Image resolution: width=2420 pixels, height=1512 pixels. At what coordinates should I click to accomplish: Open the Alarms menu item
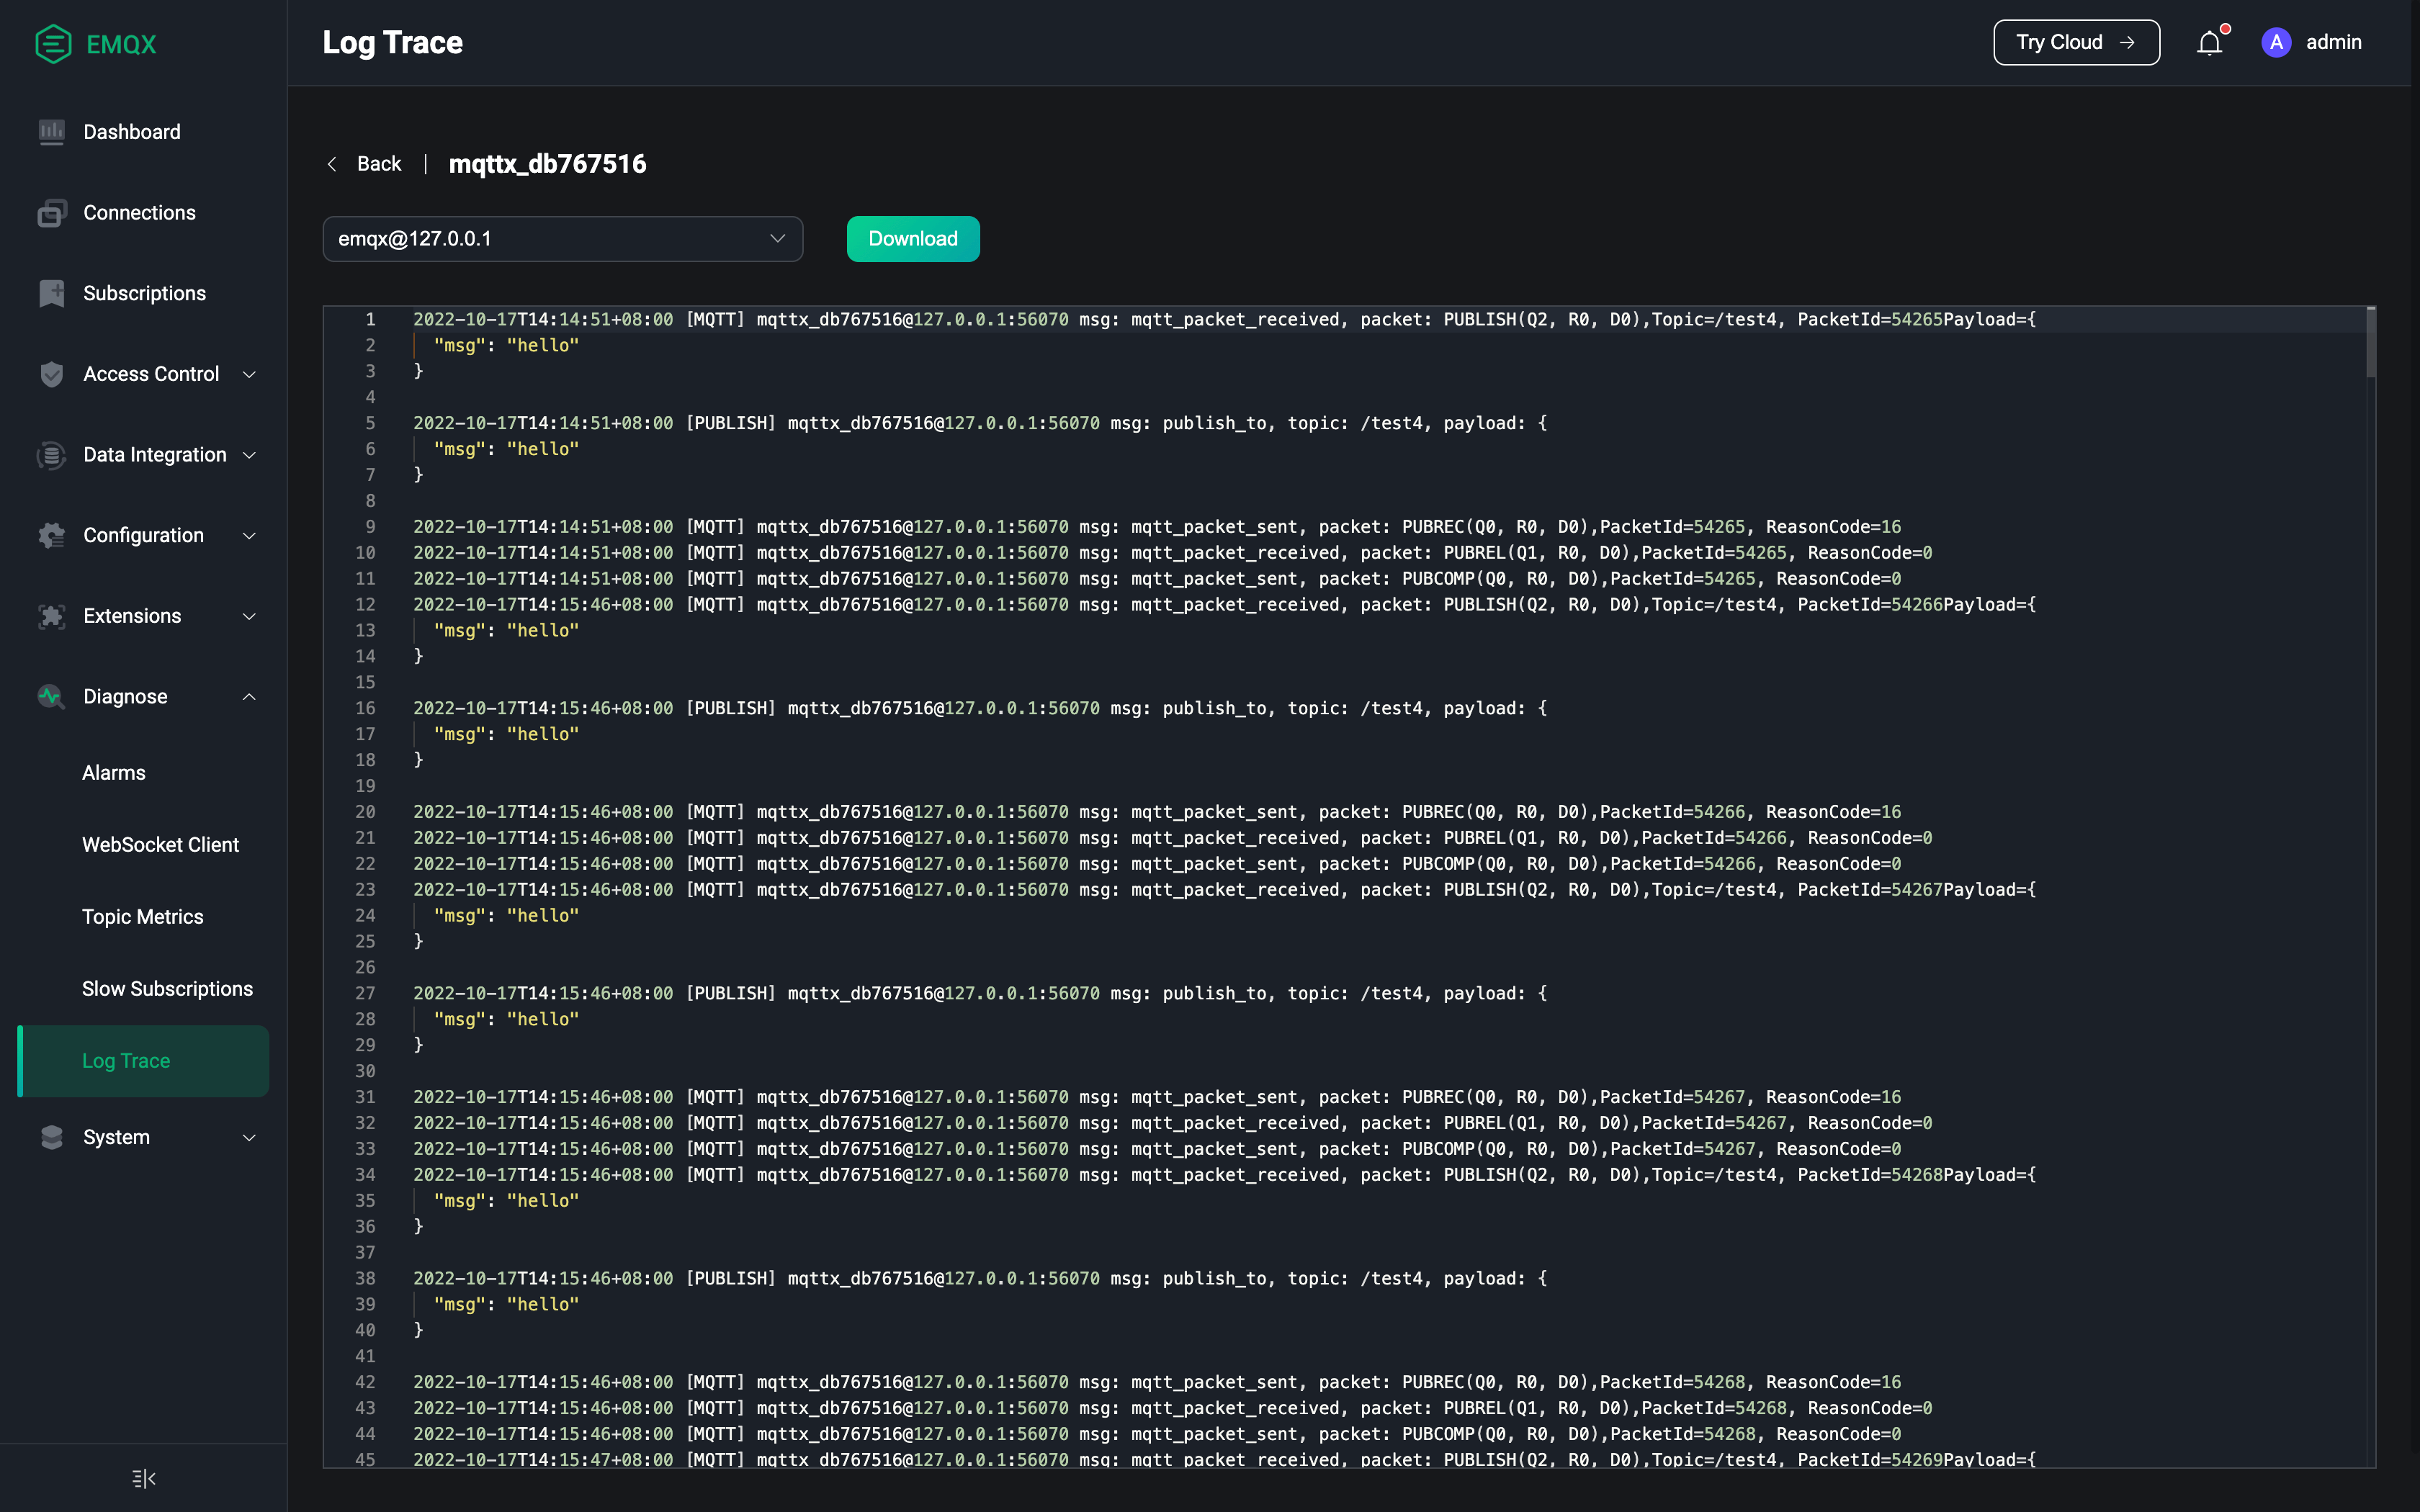[114, 773]
